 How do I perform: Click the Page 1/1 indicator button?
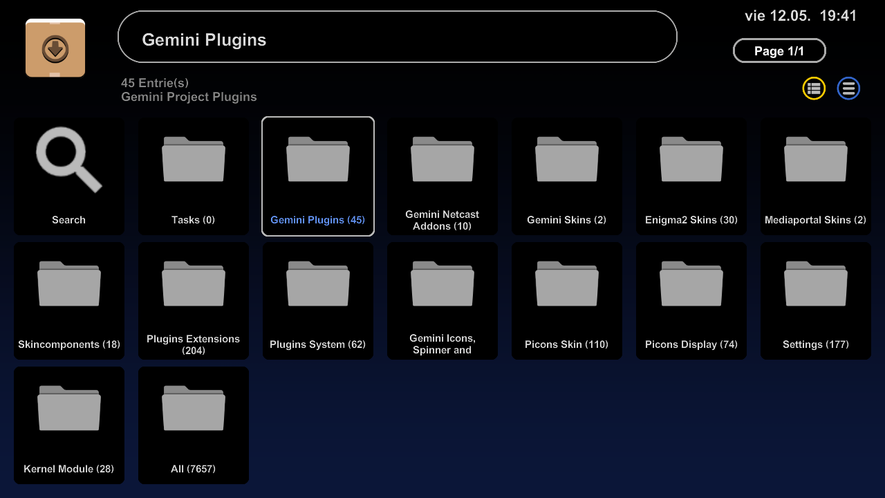779,51
